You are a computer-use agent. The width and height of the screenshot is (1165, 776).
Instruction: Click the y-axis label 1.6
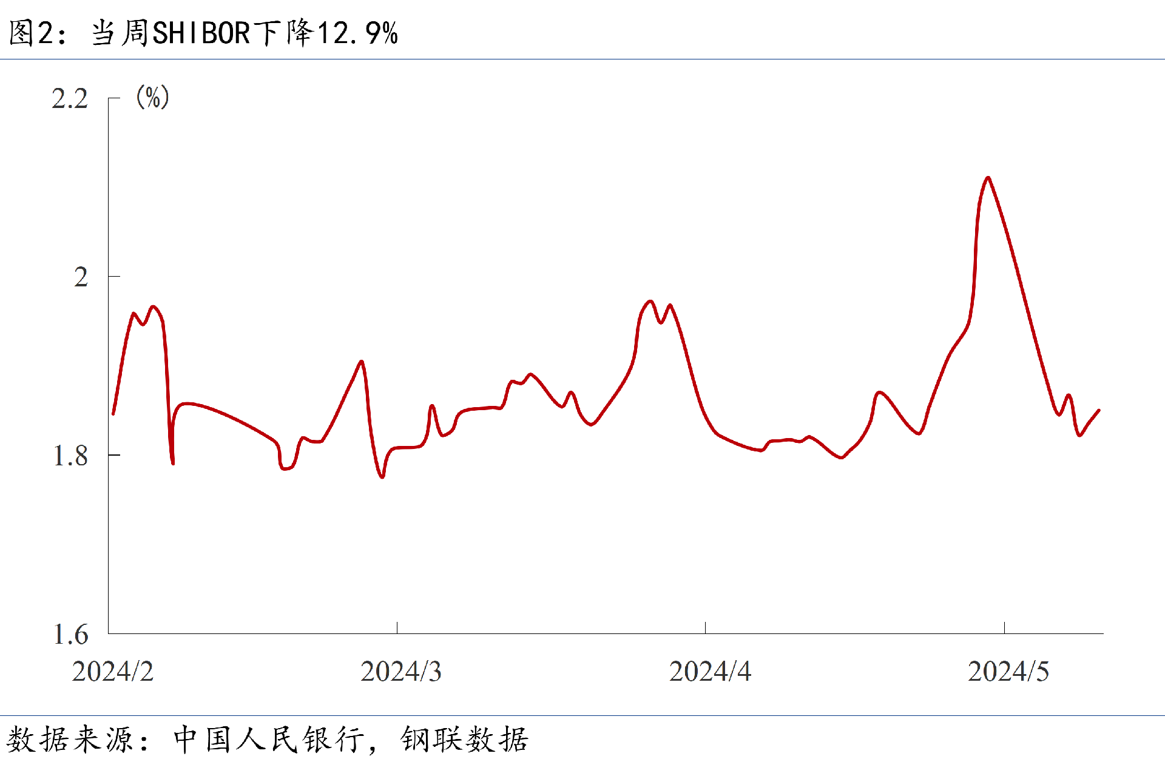point(70,634)
